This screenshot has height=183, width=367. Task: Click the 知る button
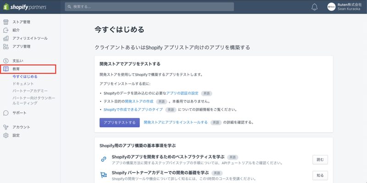point(320,176)
